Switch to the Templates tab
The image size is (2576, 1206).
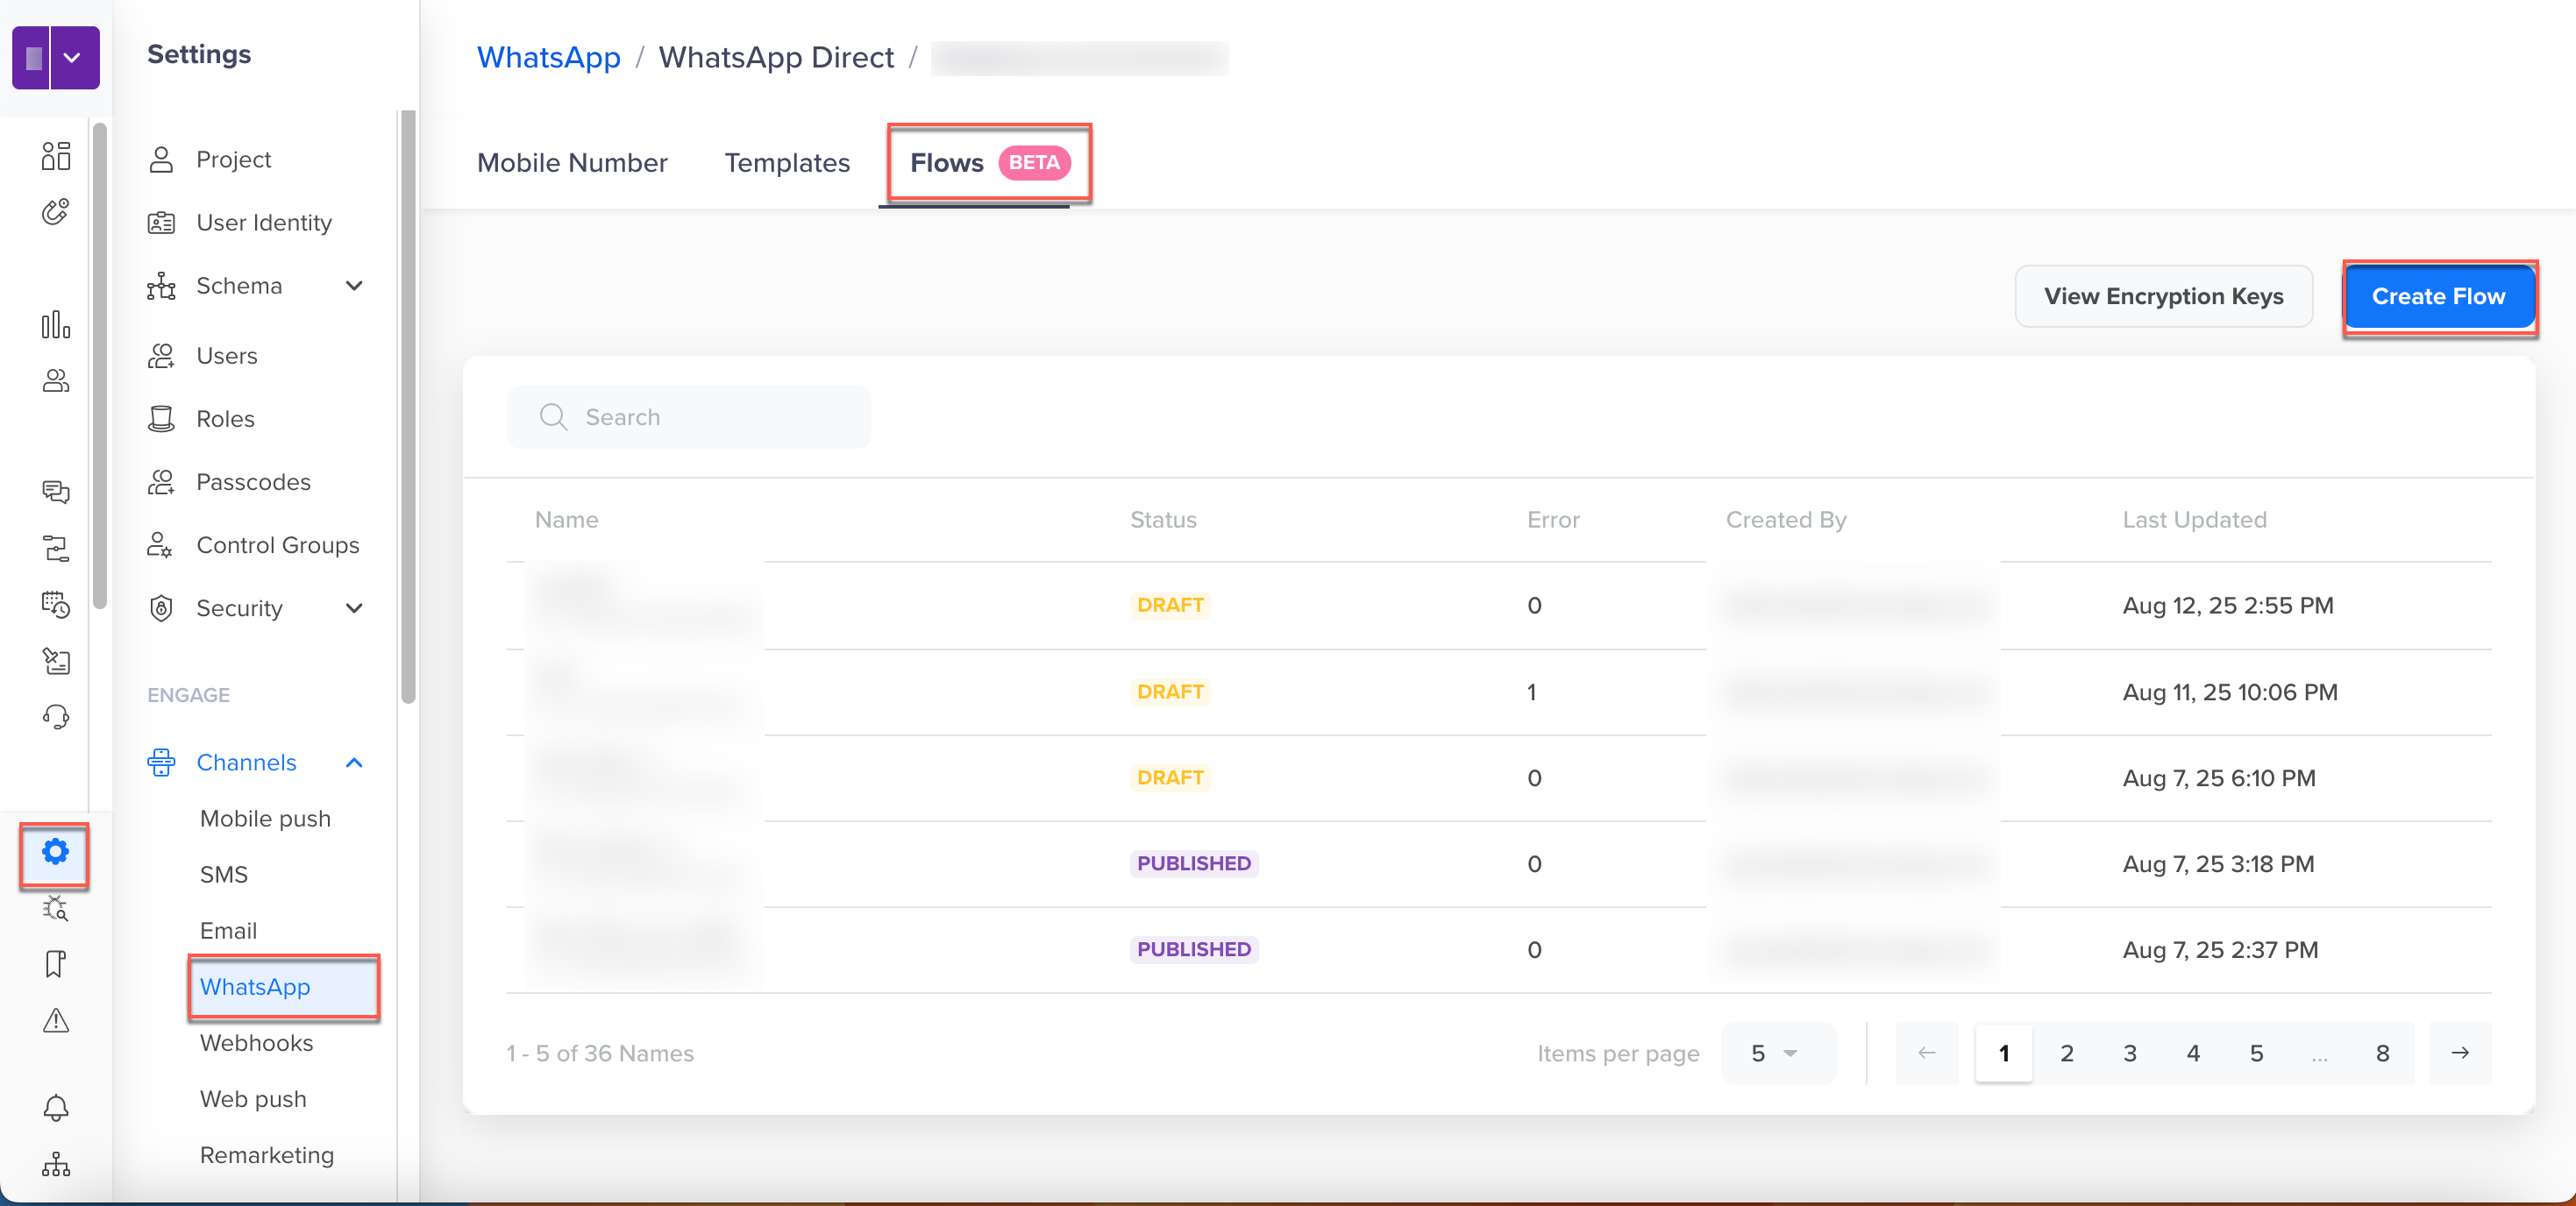(x=786, y=163)
